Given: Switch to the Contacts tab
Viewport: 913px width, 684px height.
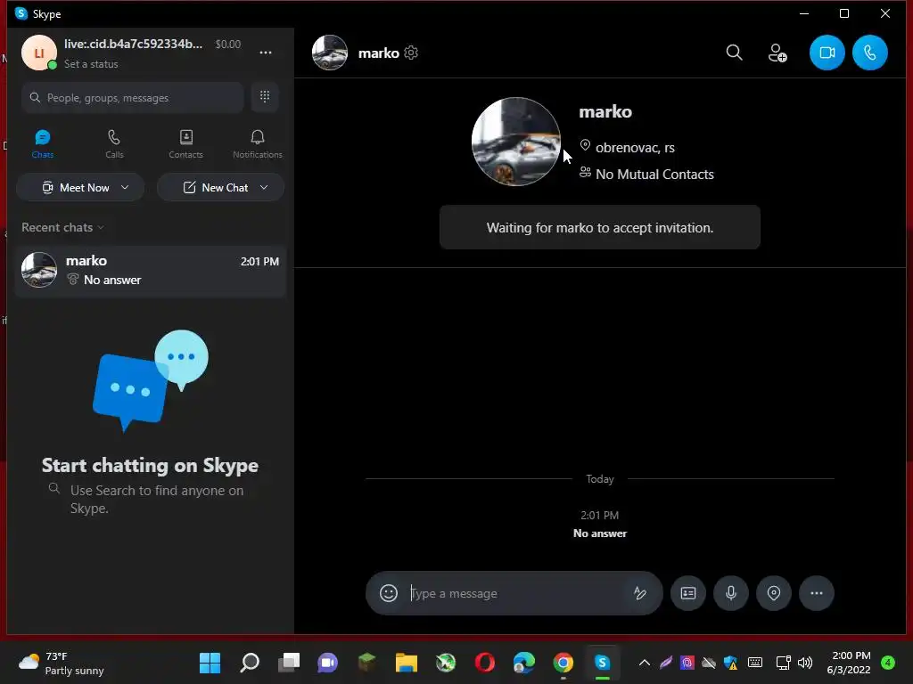Looking at the screenshot, I should tap(185, 143).
